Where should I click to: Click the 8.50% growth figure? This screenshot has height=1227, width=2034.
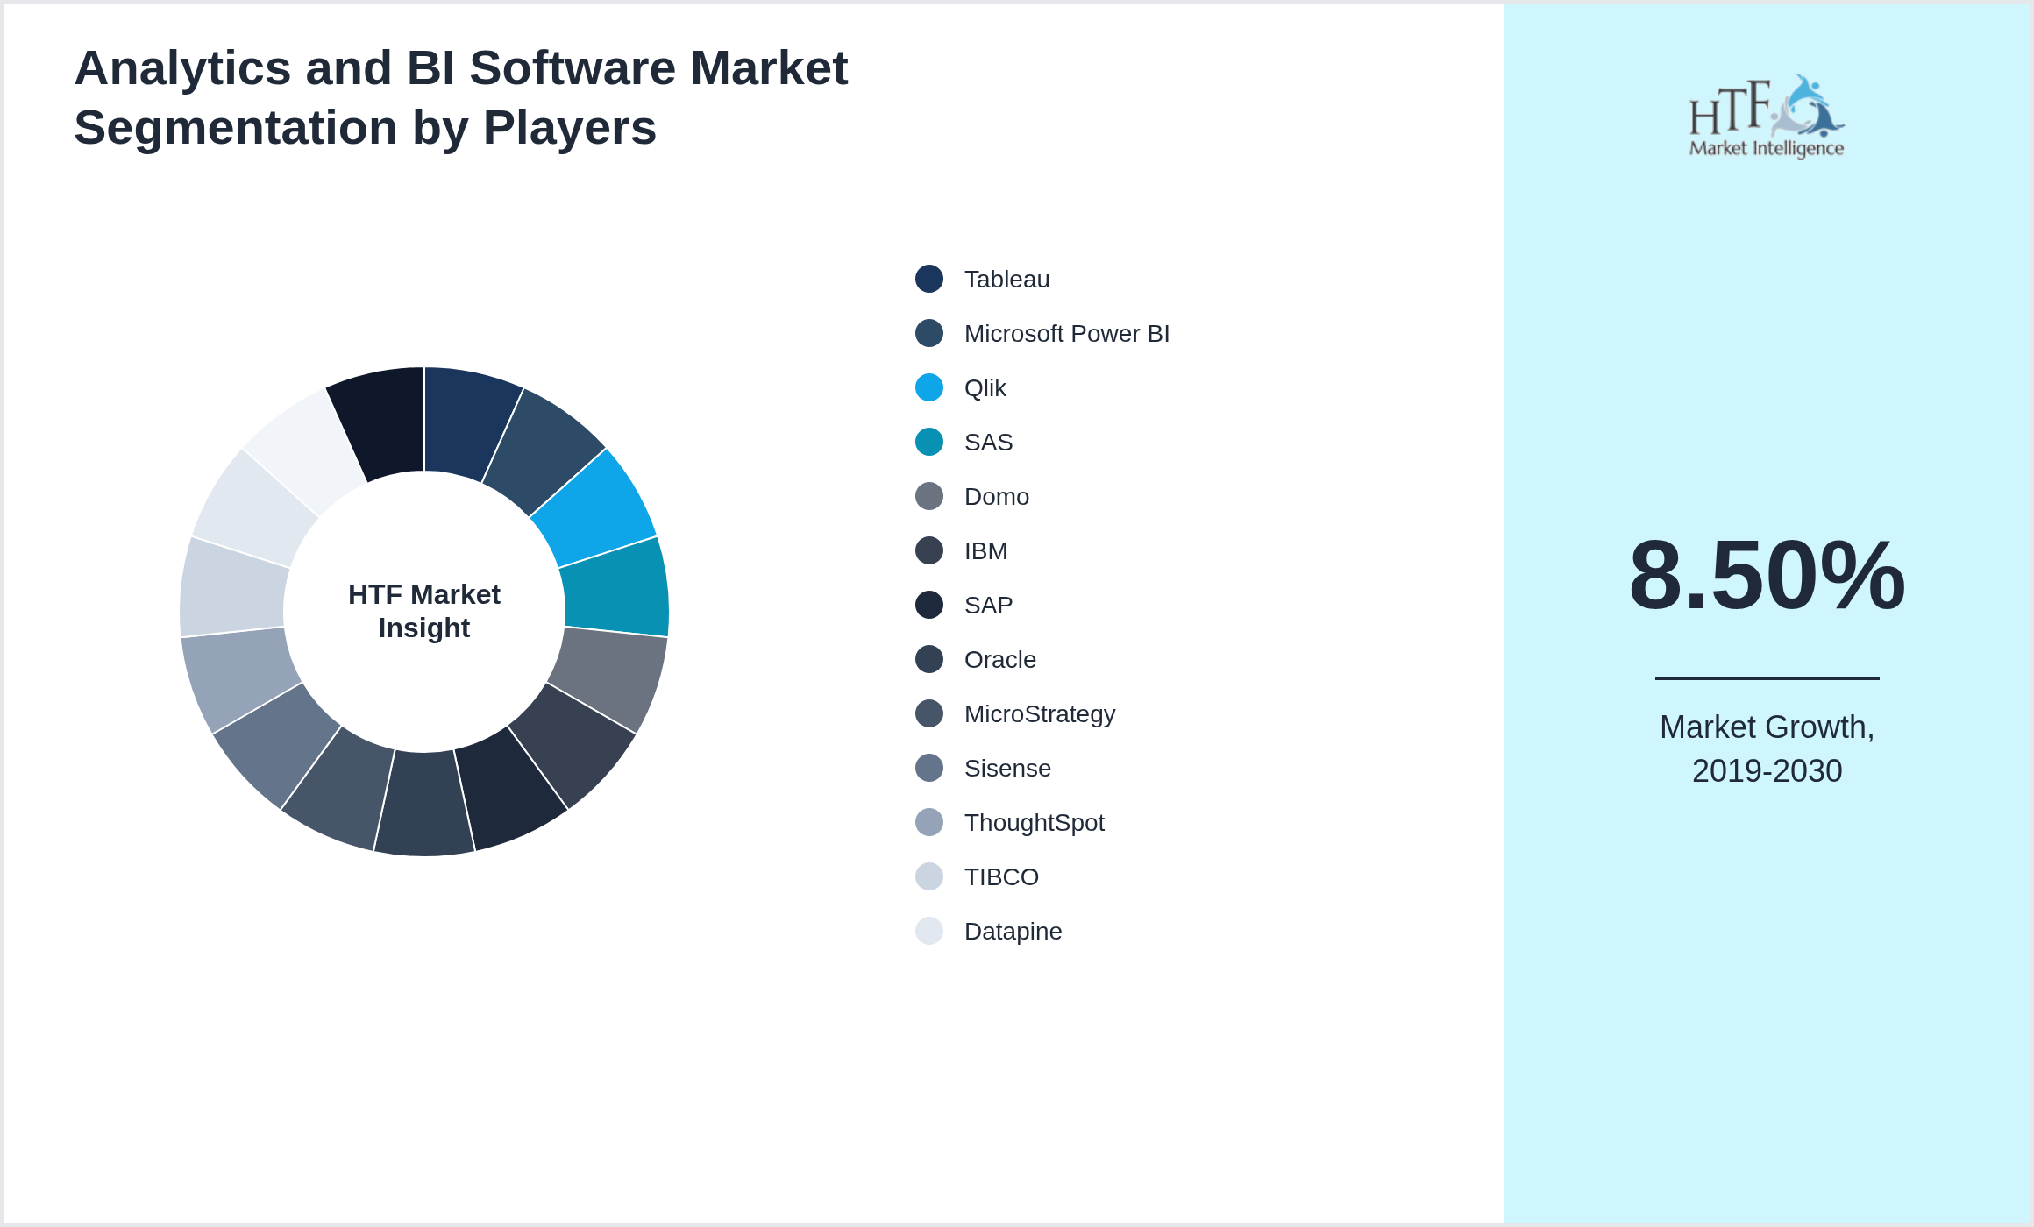tap(1767, 575)
